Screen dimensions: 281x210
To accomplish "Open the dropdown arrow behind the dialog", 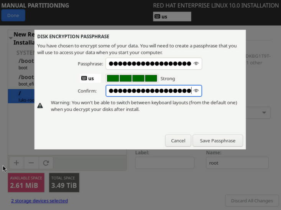I will pyautogui.click(x=264, y=113).
